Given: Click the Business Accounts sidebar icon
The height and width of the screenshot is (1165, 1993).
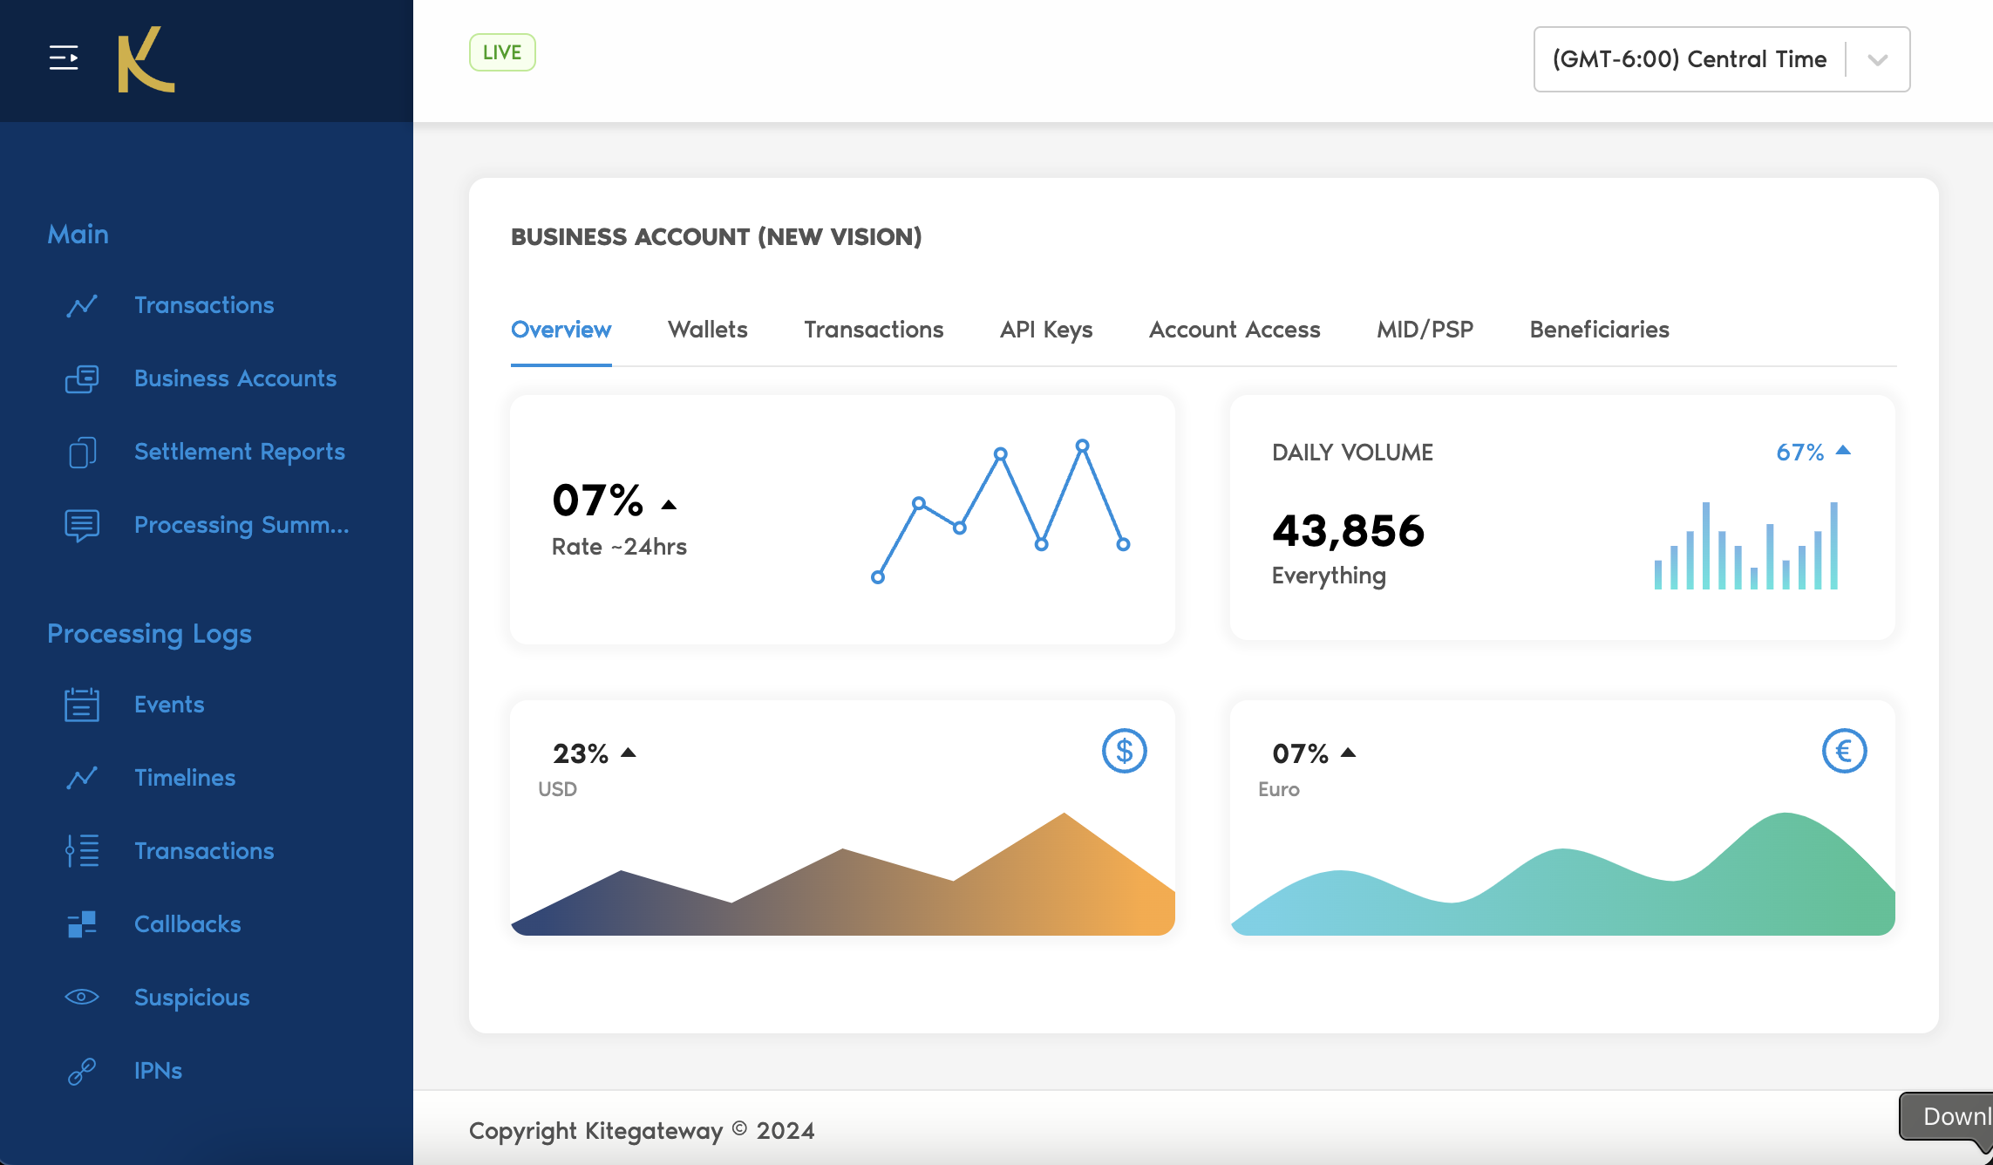Looking at the screenshot, I should tap(82, 378).
